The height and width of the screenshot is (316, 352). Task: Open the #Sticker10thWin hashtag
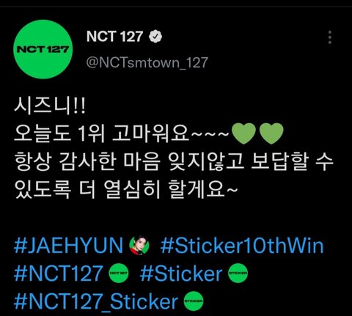click(x=242, y=246)
